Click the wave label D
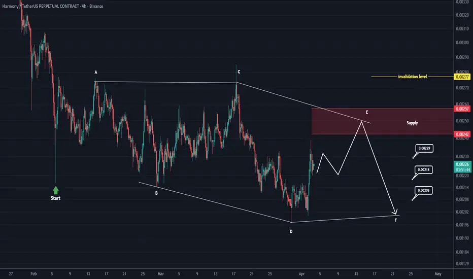 click(x=291, y=232)
